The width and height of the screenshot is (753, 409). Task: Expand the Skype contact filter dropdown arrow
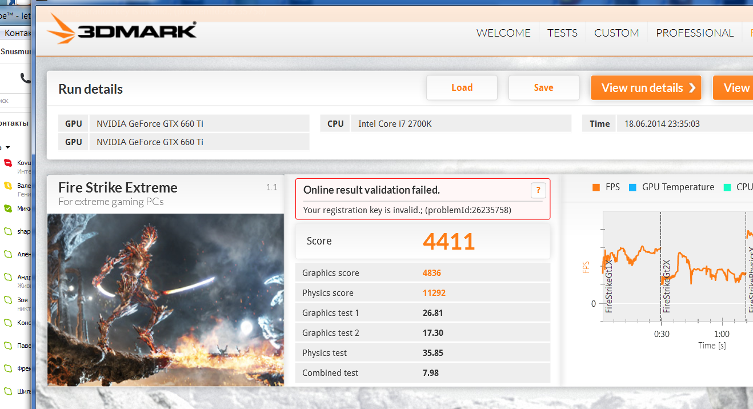point(7,147)
